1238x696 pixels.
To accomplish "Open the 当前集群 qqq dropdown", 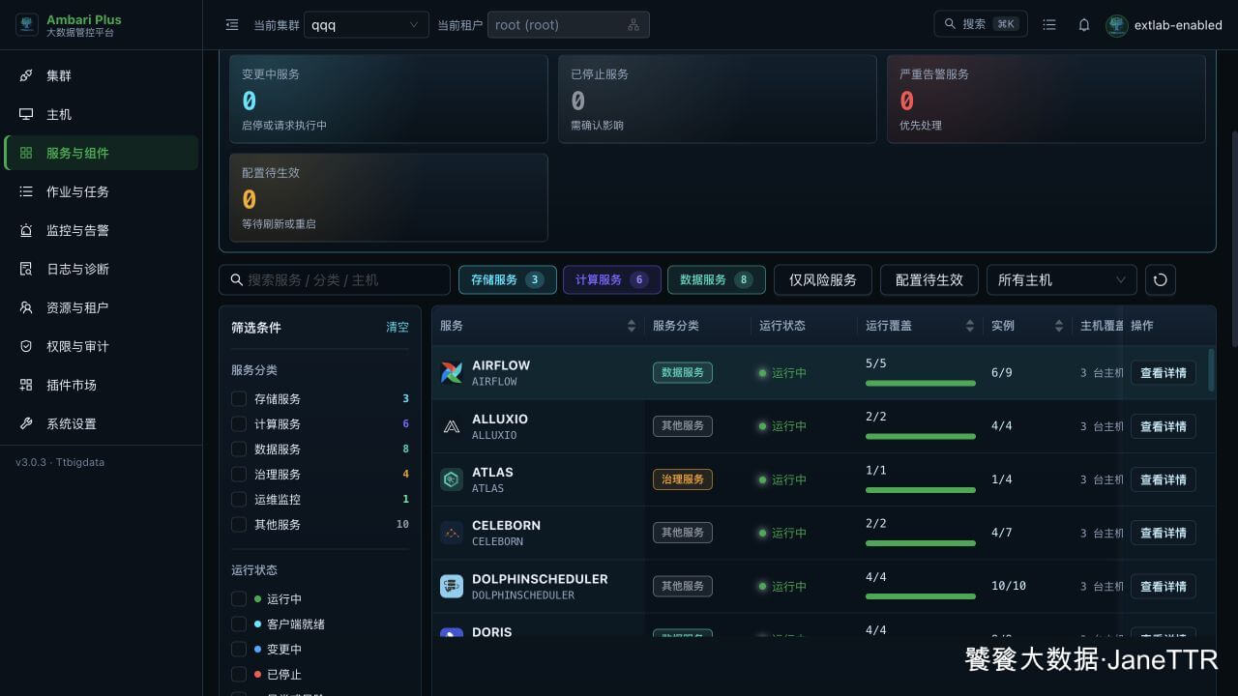I will pos(366,25).
